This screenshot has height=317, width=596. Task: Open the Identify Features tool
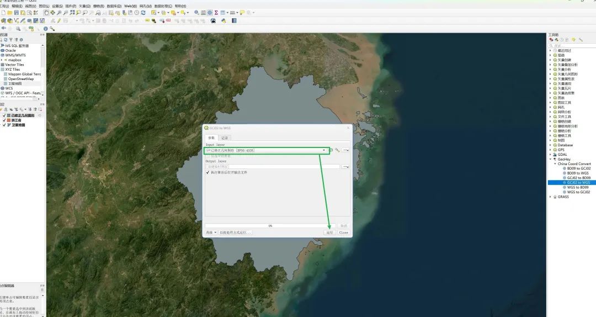click(196, 13)
